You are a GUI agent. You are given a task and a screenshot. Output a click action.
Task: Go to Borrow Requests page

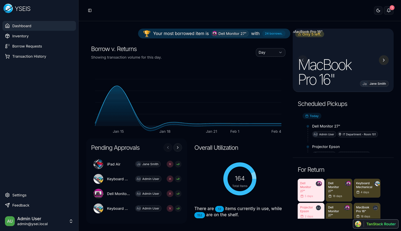27,46
